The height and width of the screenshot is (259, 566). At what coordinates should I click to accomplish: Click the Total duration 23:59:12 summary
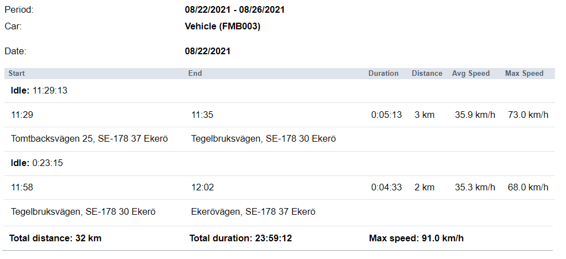(240, 239)
